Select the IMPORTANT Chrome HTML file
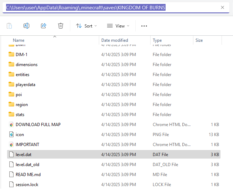The height and width of the screenshot is (190, 233). [27, 145]
